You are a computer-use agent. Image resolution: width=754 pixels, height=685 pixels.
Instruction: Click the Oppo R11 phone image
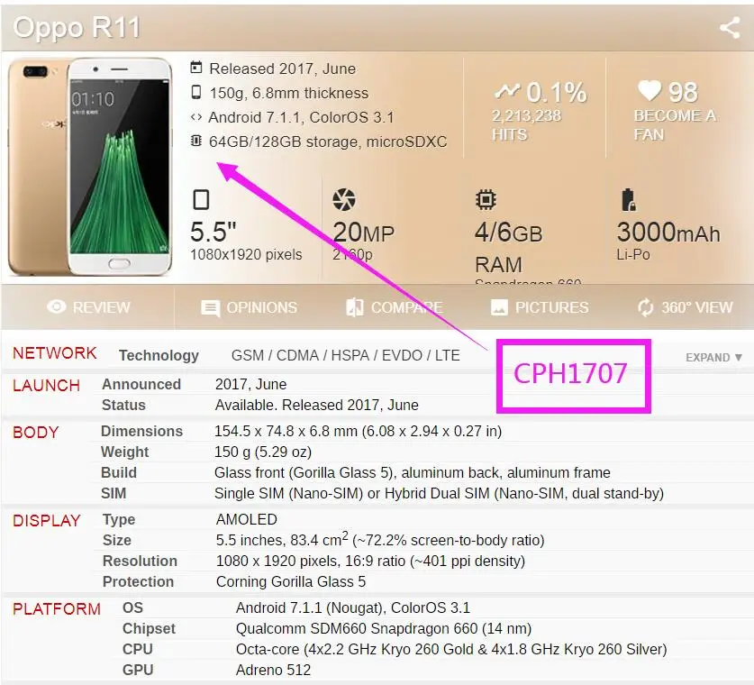tap(90, 166)
